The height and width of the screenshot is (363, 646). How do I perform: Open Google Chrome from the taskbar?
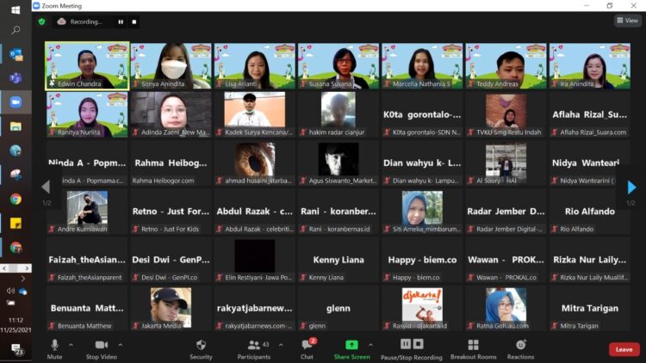(x=16, y=199)
